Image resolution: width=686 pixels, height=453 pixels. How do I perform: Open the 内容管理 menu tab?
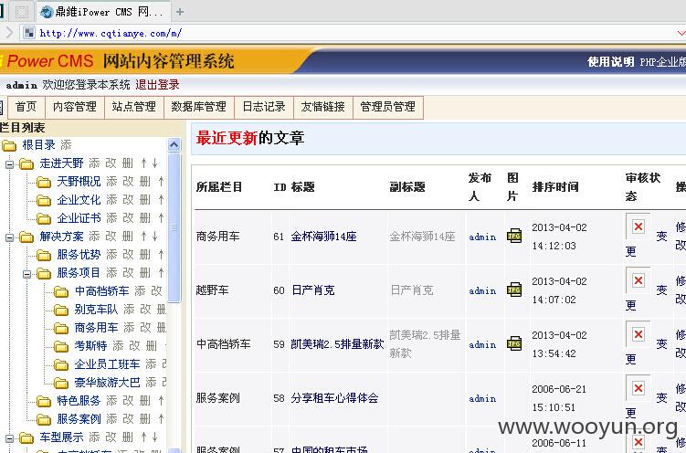click(x=75, y=107)
